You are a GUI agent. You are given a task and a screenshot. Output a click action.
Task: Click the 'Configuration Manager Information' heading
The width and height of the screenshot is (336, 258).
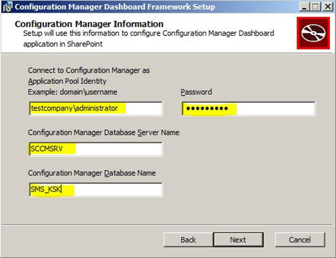89,24
